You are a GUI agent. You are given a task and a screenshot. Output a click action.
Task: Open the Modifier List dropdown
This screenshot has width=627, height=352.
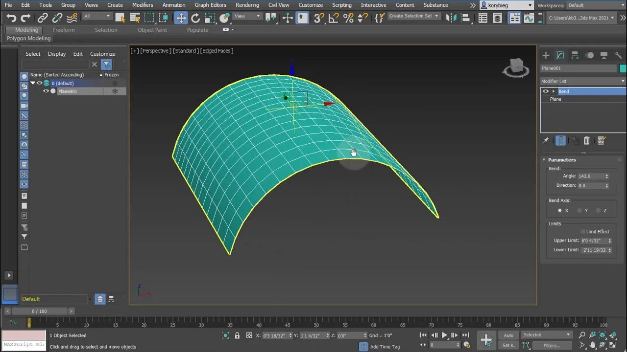583,81
